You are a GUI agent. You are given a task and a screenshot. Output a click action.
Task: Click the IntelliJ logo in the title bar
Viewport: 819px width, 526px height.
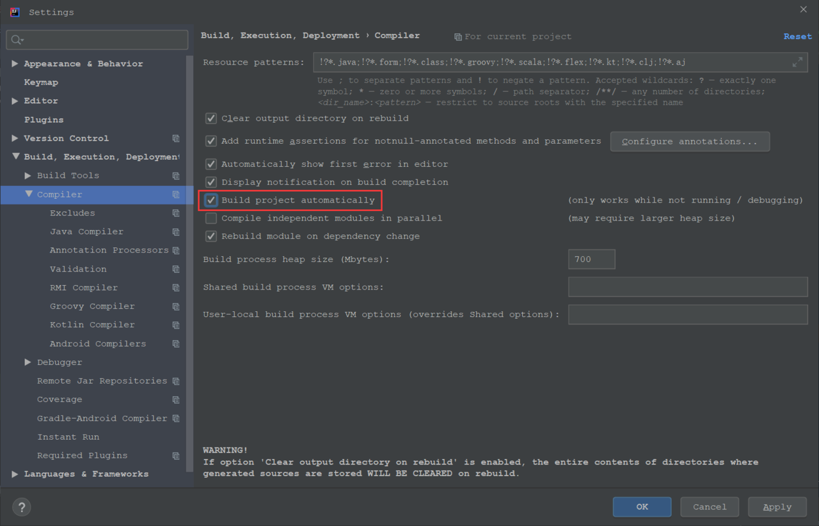point(15,12)
